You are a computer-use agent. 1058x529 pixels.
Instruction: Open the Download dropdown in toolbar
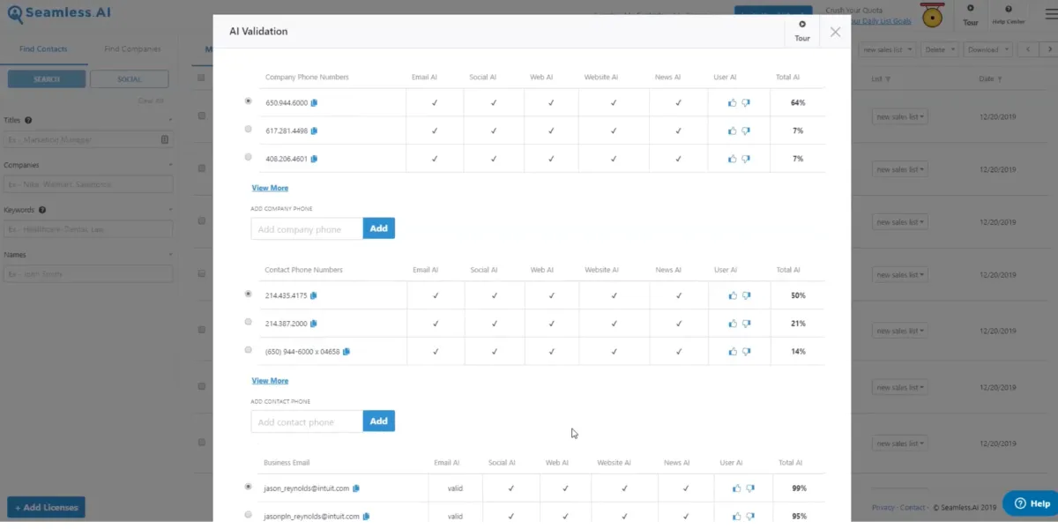(x=987, y=50)
